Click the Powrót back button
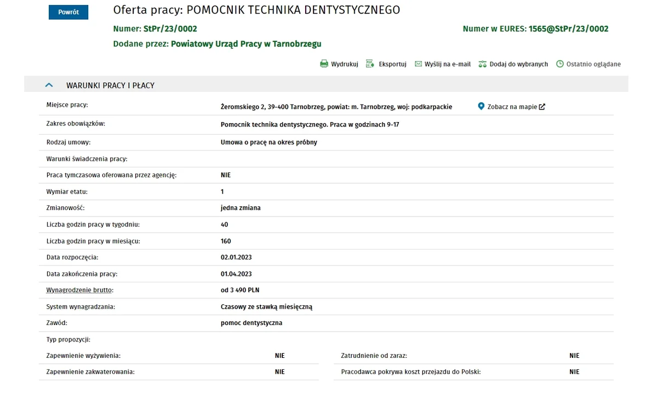 point(68,12)
